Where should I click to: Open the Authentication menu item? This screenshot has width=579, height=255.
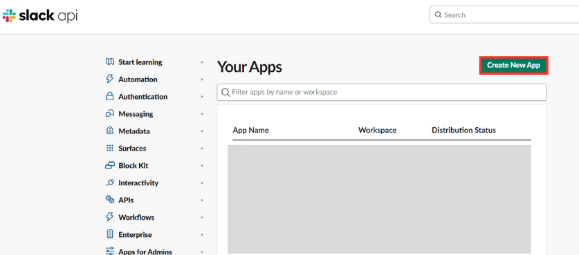[x=143, y=97]
